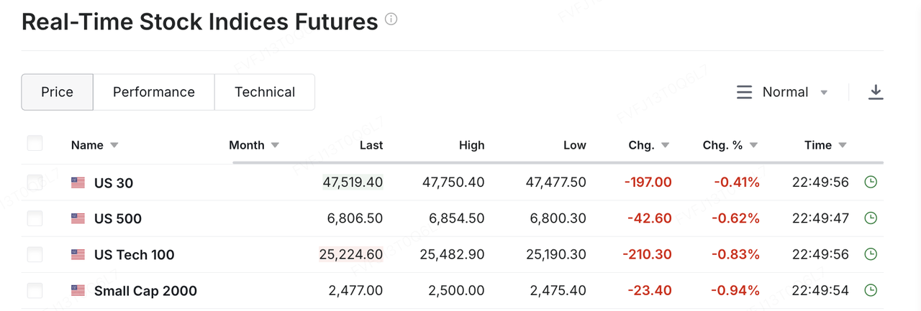Click the clock icon in Small Cap 2000 row
Viewport: 921px width, 311px height.
coord(871,290)
